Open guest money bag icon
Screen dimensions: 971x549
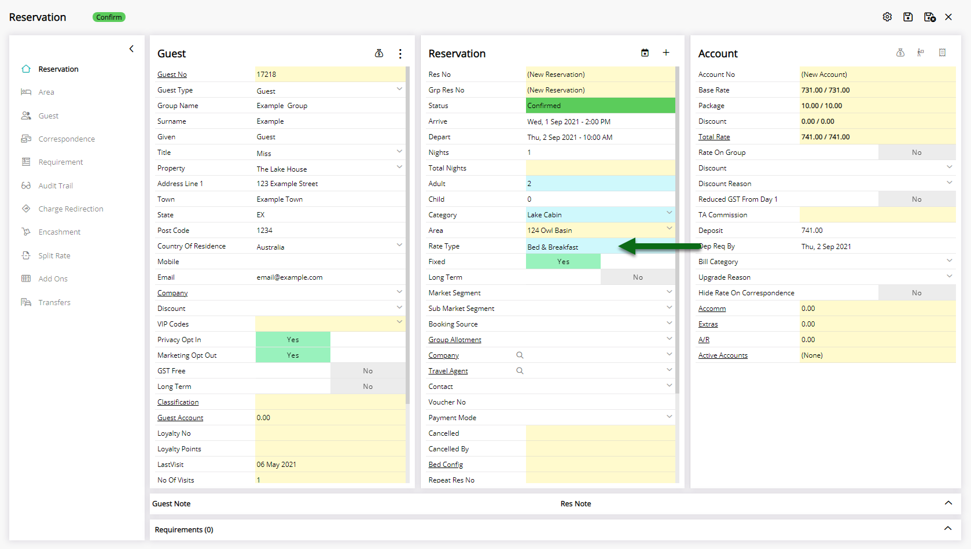(x=379, y=53)
